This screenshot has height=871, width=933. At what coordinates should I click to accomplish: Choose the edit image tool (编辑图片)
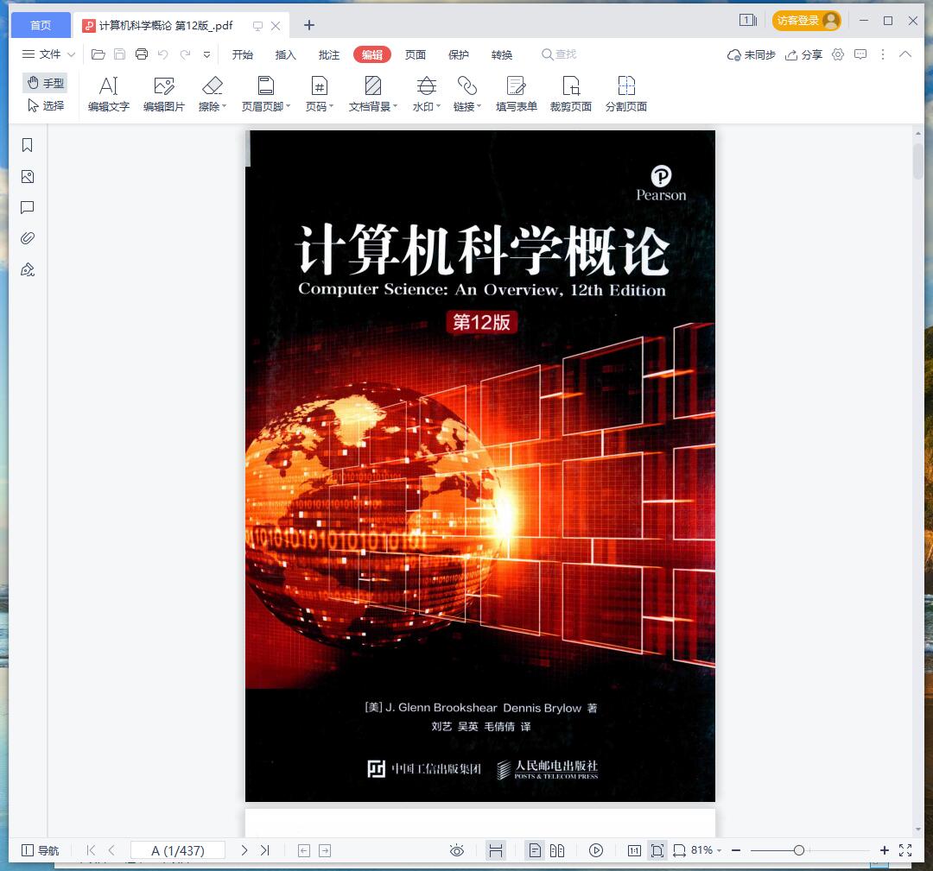[163, 94]
